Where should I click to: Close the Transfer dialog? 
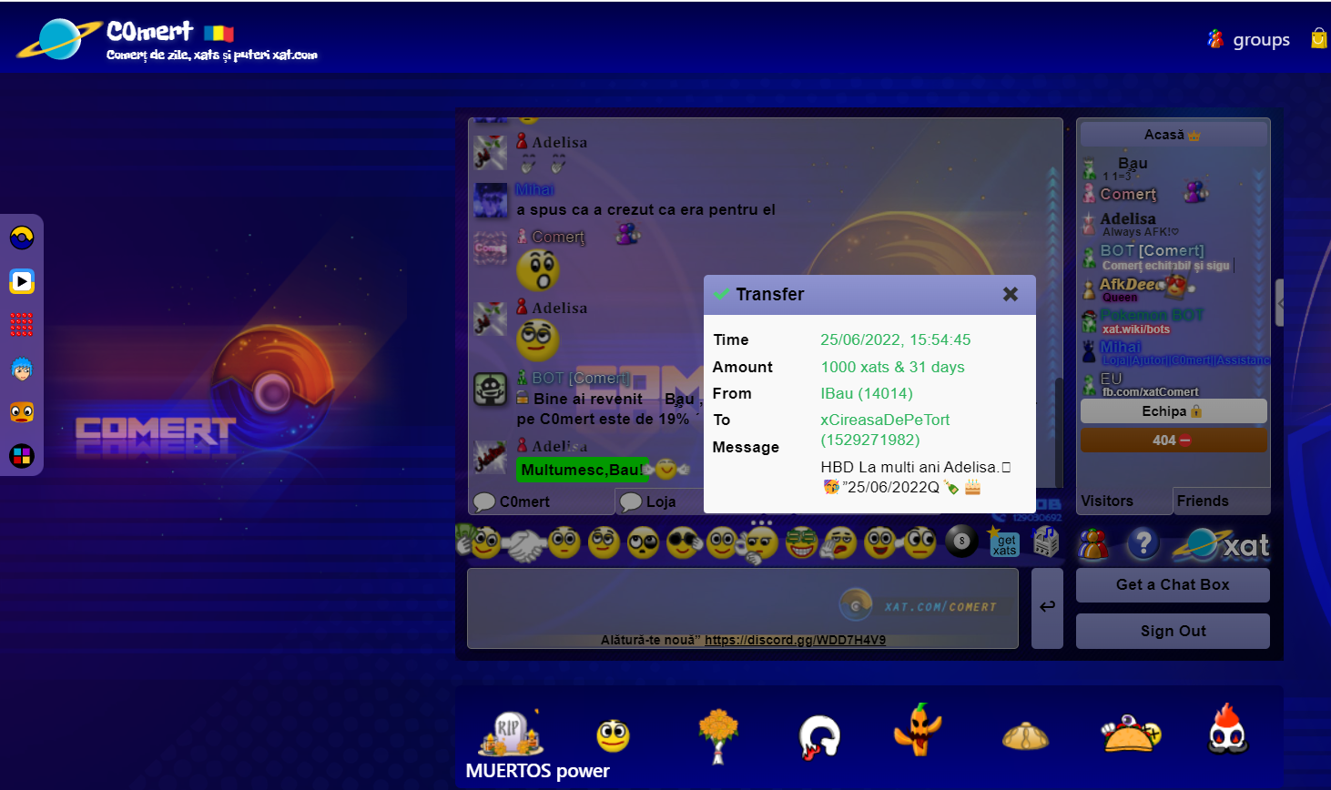tap(1011, 294)
